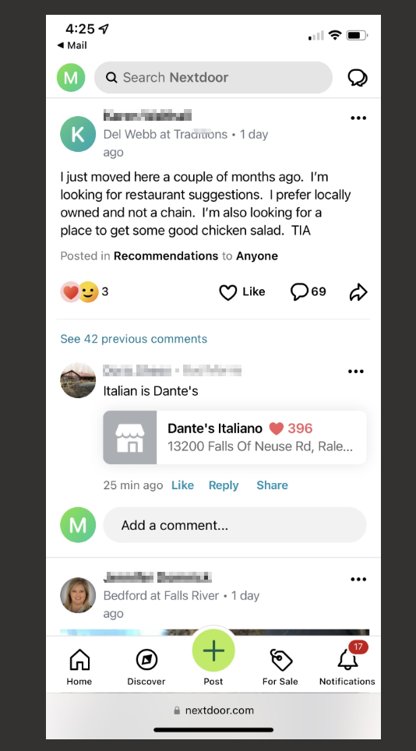Expand See 42 previous comments
Image resolution: width=416 pixels, height=751 pixels.
pos(133,339)
